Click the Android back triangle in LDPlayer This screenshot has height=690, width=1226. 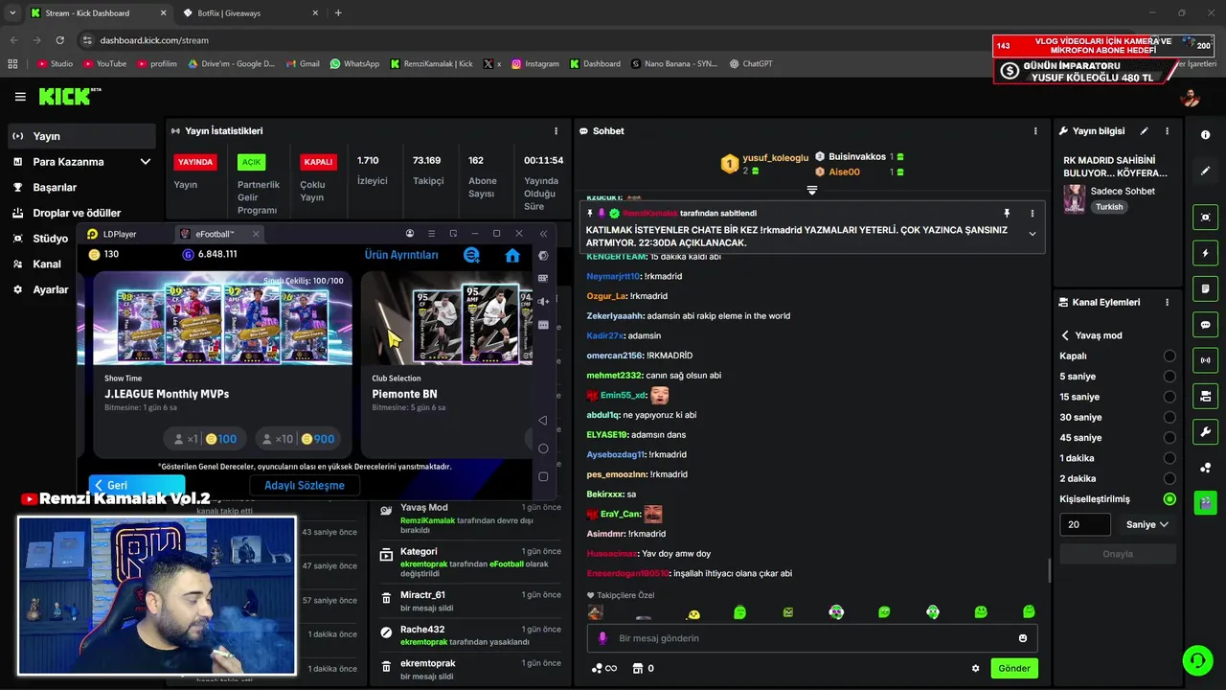543,420
